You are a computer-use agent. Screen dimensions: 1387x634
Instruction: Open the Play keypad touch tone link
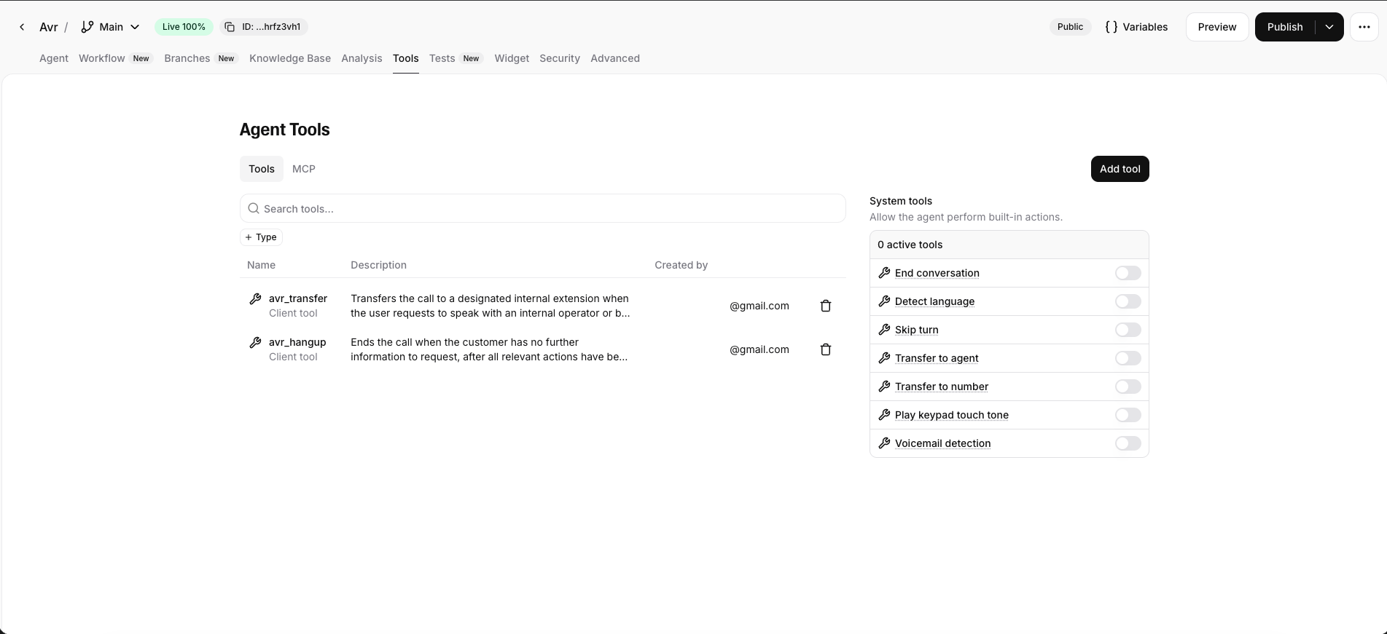tap(952, 415)
